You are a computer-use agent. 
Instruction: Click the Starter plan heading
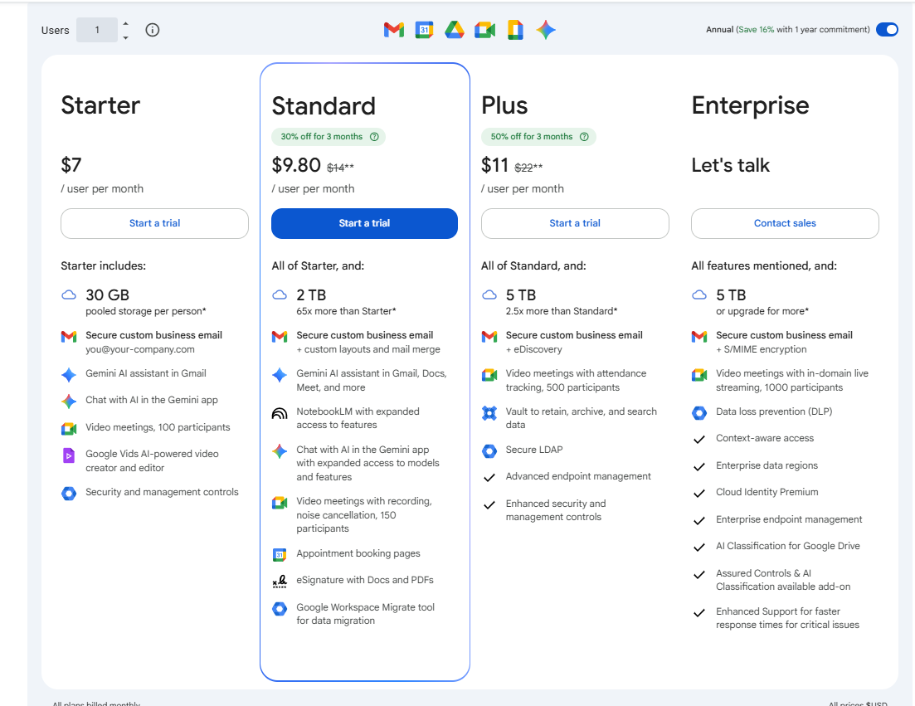(100, 105)
